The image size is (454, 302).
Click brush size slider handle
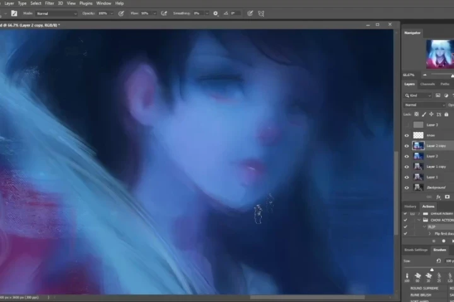pos(432,269)
